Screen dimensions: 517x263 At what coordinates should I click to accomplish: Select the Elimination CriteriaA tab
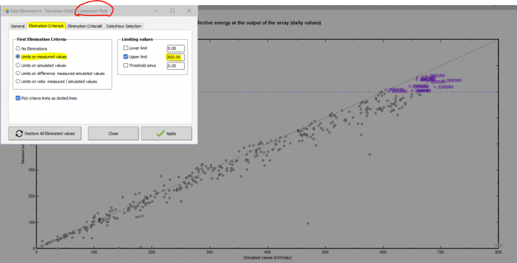(46, 26)
